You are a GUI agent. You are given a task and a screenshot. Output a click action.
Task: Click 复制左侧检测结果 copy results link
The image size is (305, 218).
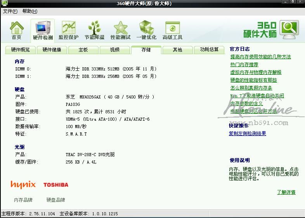tap(248, 134)
